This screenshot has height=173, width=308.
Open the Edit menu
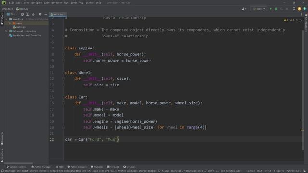[x=19, y=3]
